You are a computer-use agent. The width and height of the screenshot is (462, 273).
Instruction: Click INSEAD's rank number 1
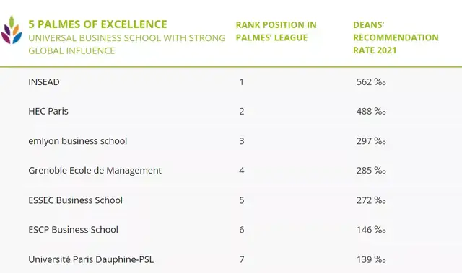(x=242, y=81)
